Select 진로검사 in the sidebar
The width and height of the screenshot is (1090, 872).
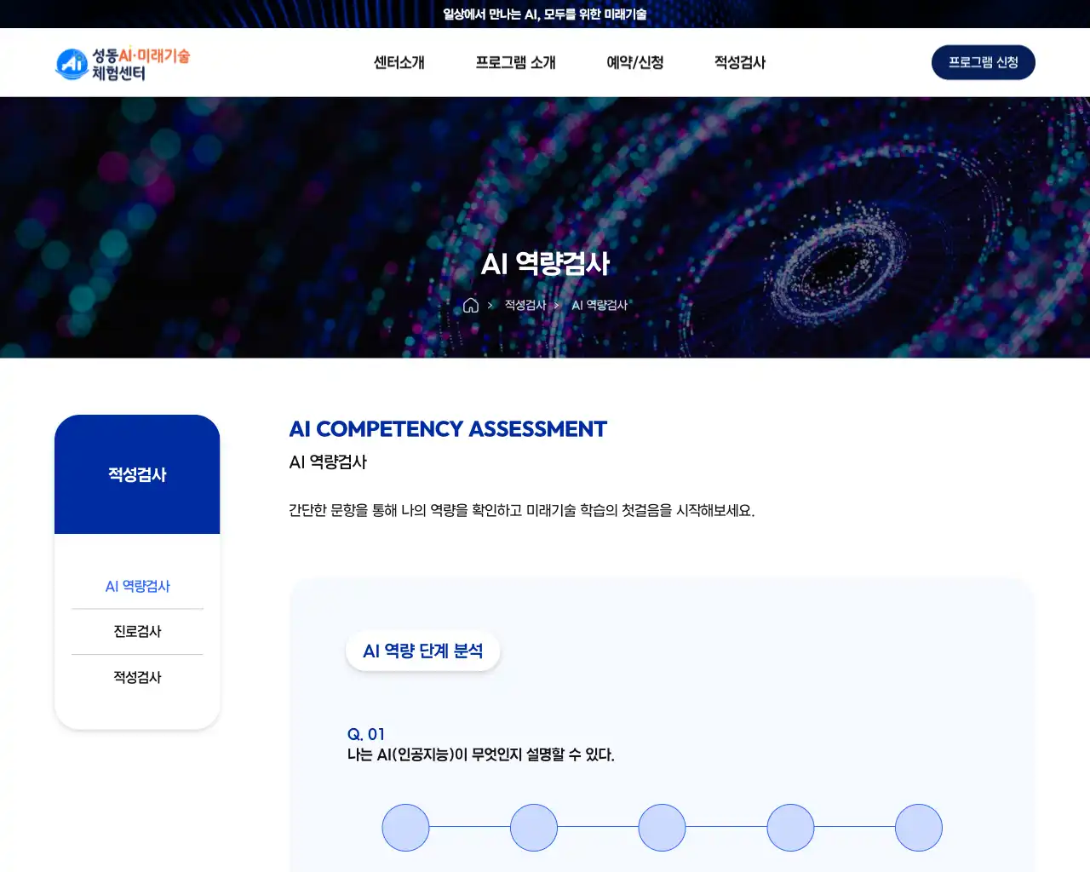point(137,631)
